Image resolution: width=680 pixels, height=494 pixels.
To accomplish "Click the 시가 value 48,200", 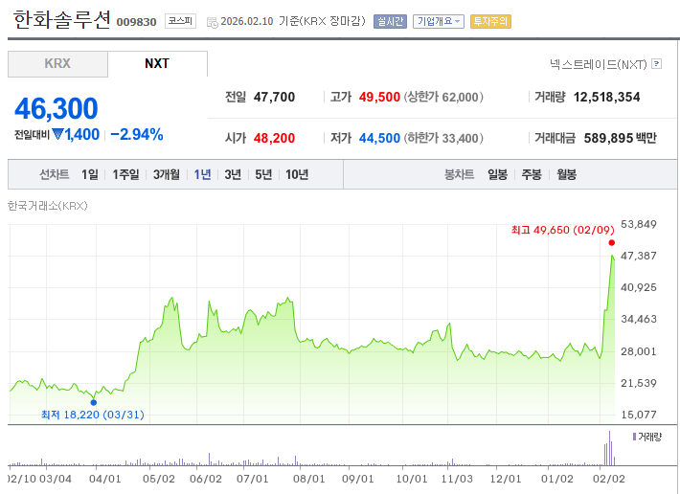I will 274,138.
